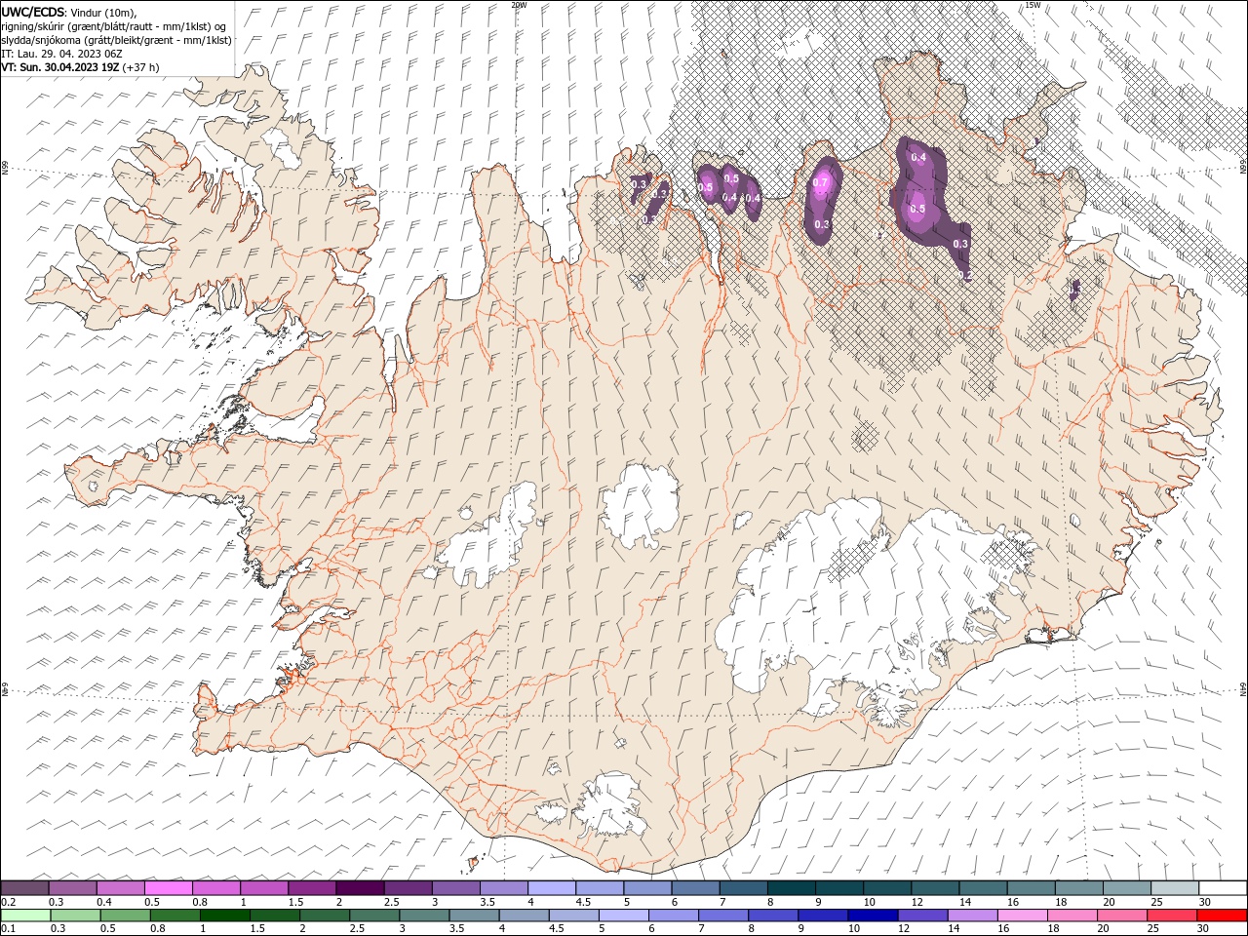Click the 14 value on the upper colour scale

[963, 902]
